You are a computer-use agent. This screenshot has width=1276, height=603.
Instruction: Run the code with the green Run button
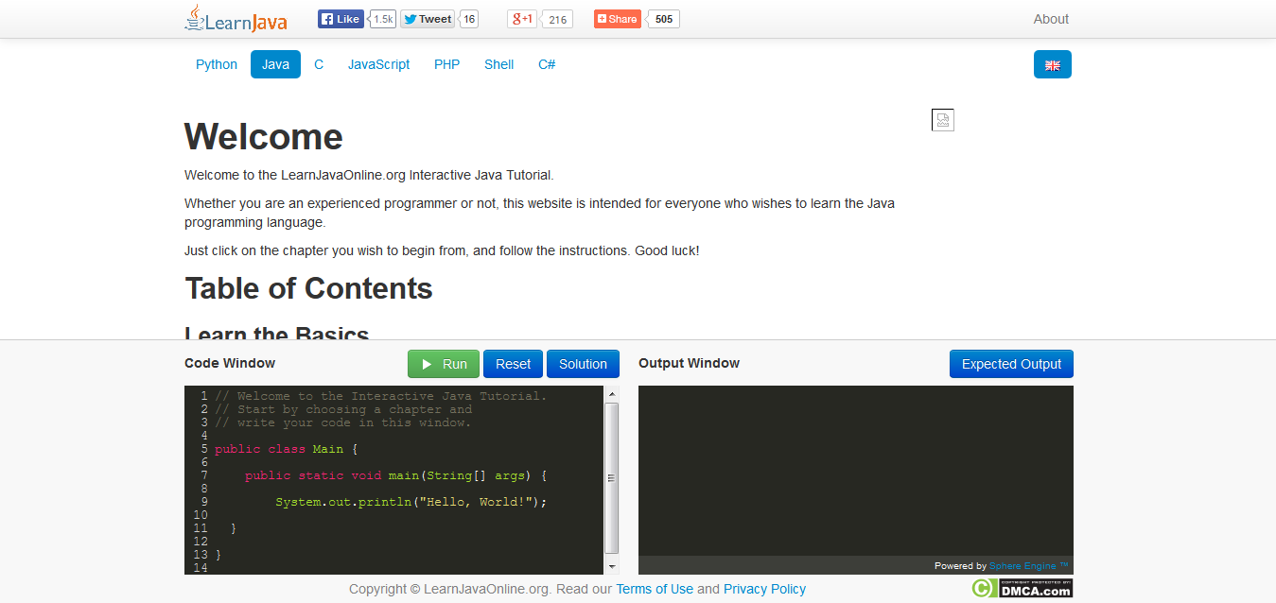444,364
